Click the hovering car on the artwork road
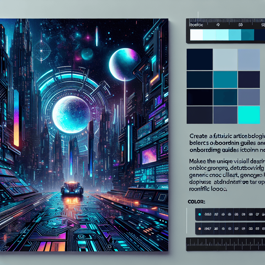 (72, 188)
